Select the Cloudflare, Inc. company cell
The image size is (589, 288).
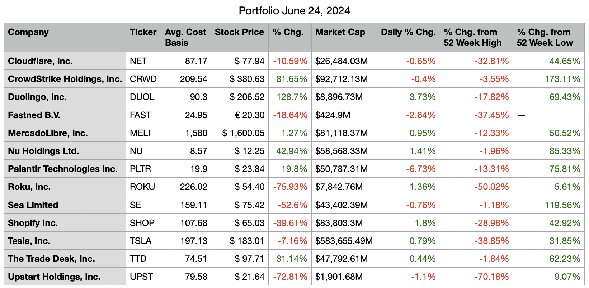40,61
